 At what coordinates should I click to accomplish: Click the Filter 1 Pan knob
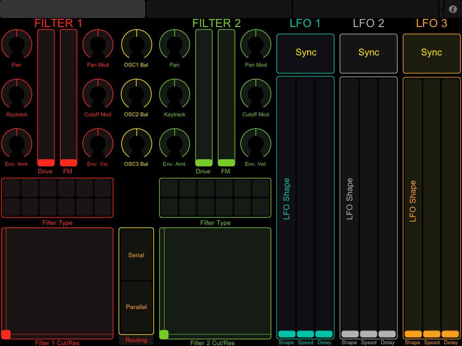(x=17, y=44)
